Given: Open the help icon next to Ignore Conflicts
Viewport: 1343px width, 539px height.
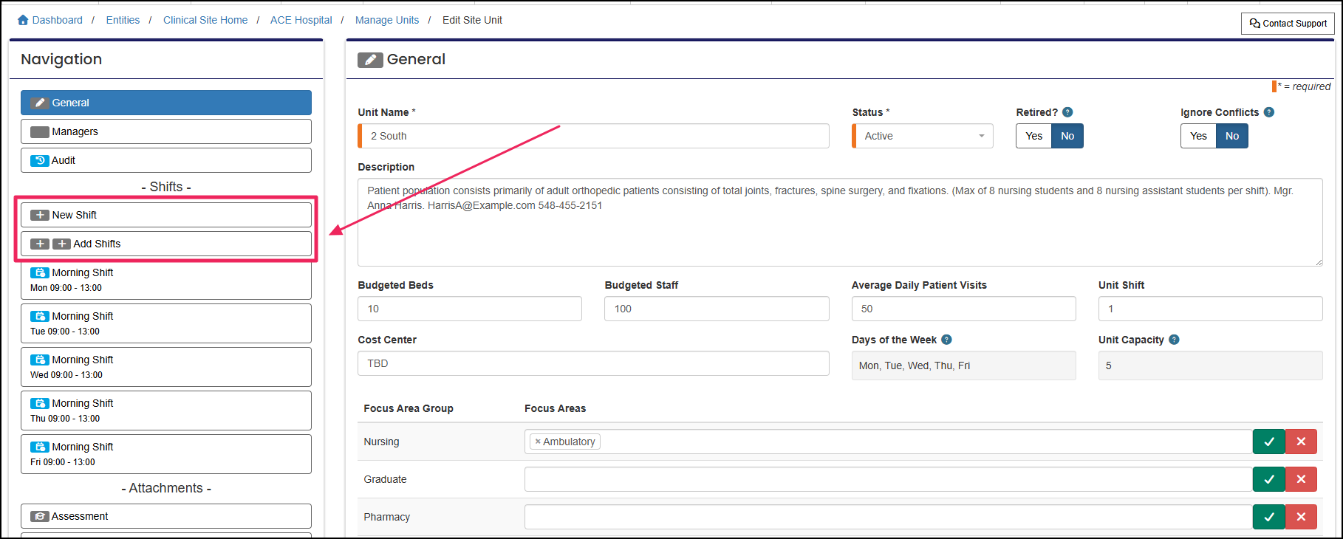Looking at the screenshot, I should 1269,112.
